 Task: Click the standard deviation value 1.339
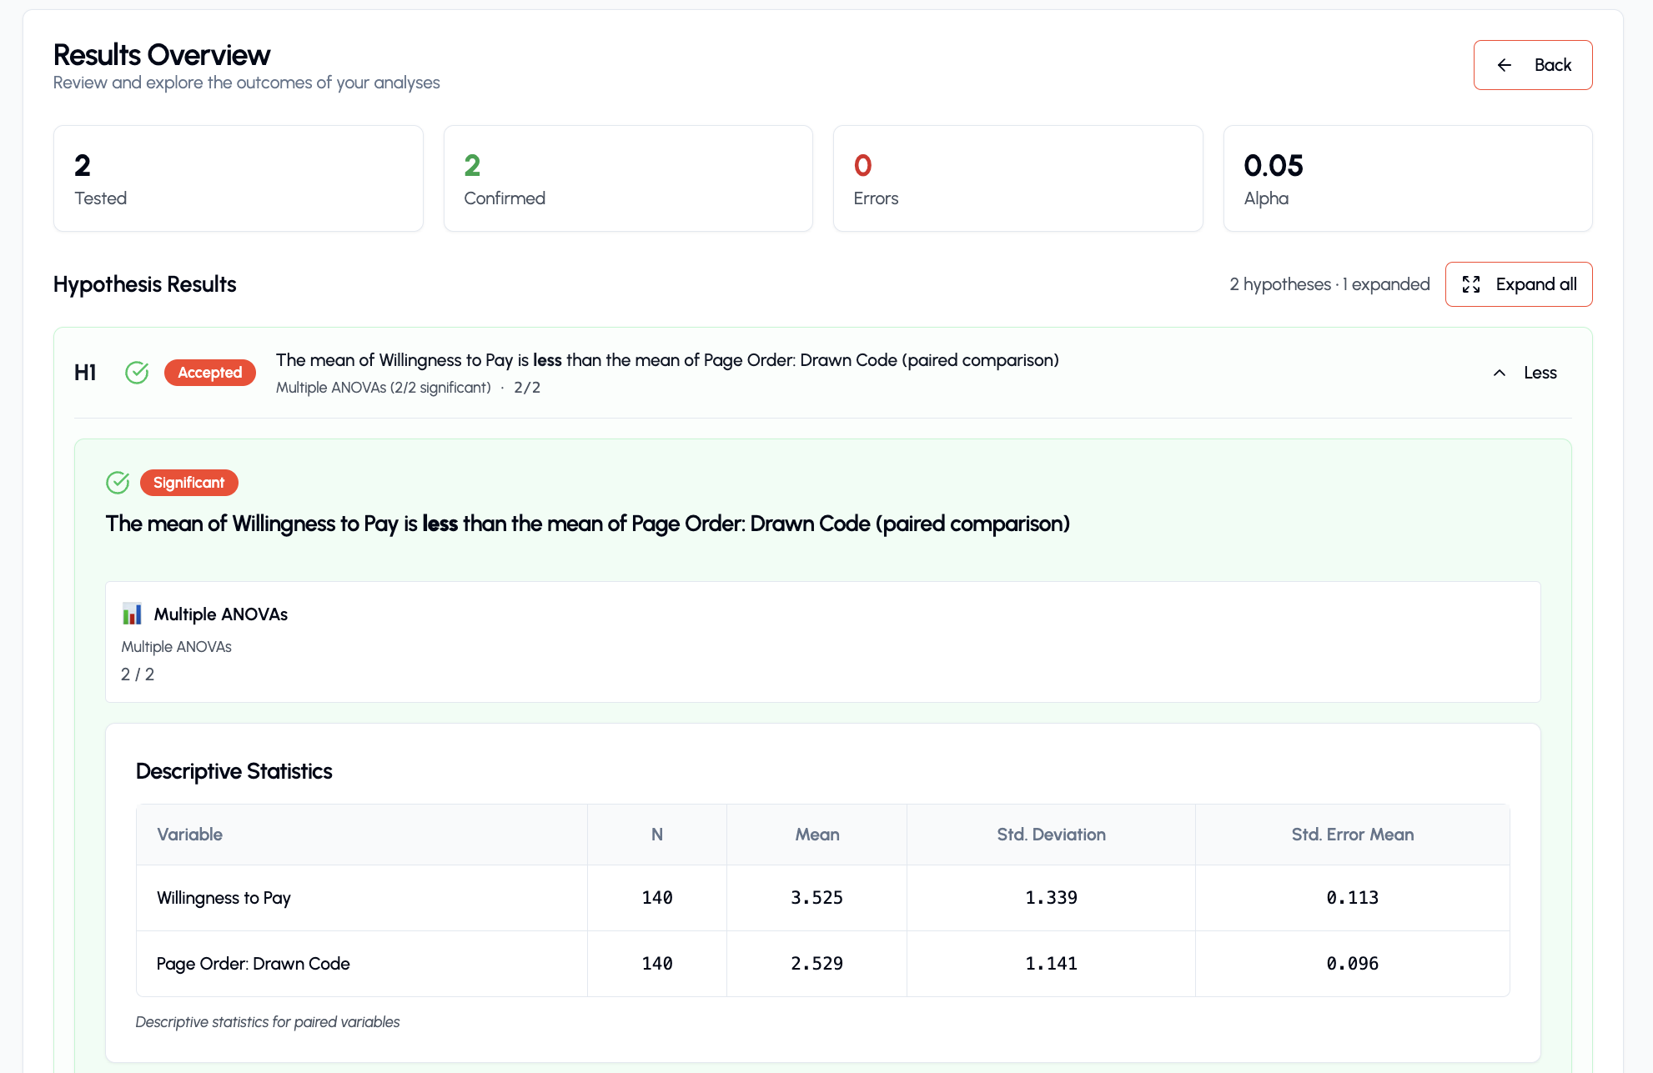(x=1051, y=898)
